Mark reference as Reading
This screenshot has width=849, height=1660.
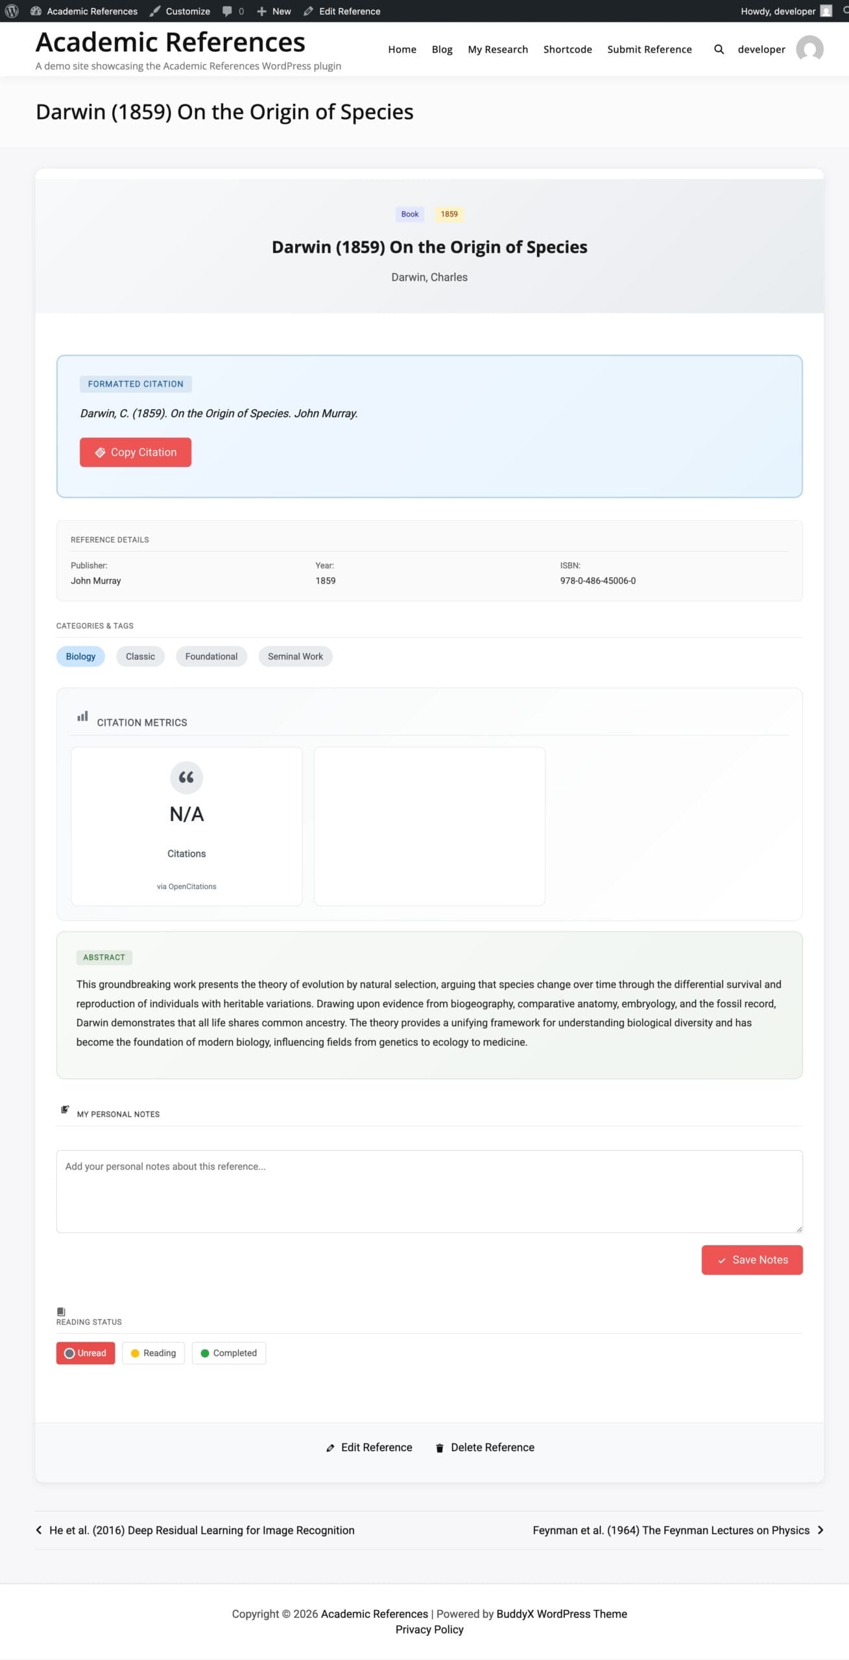pyautogui.click(x=153, y=1353)
